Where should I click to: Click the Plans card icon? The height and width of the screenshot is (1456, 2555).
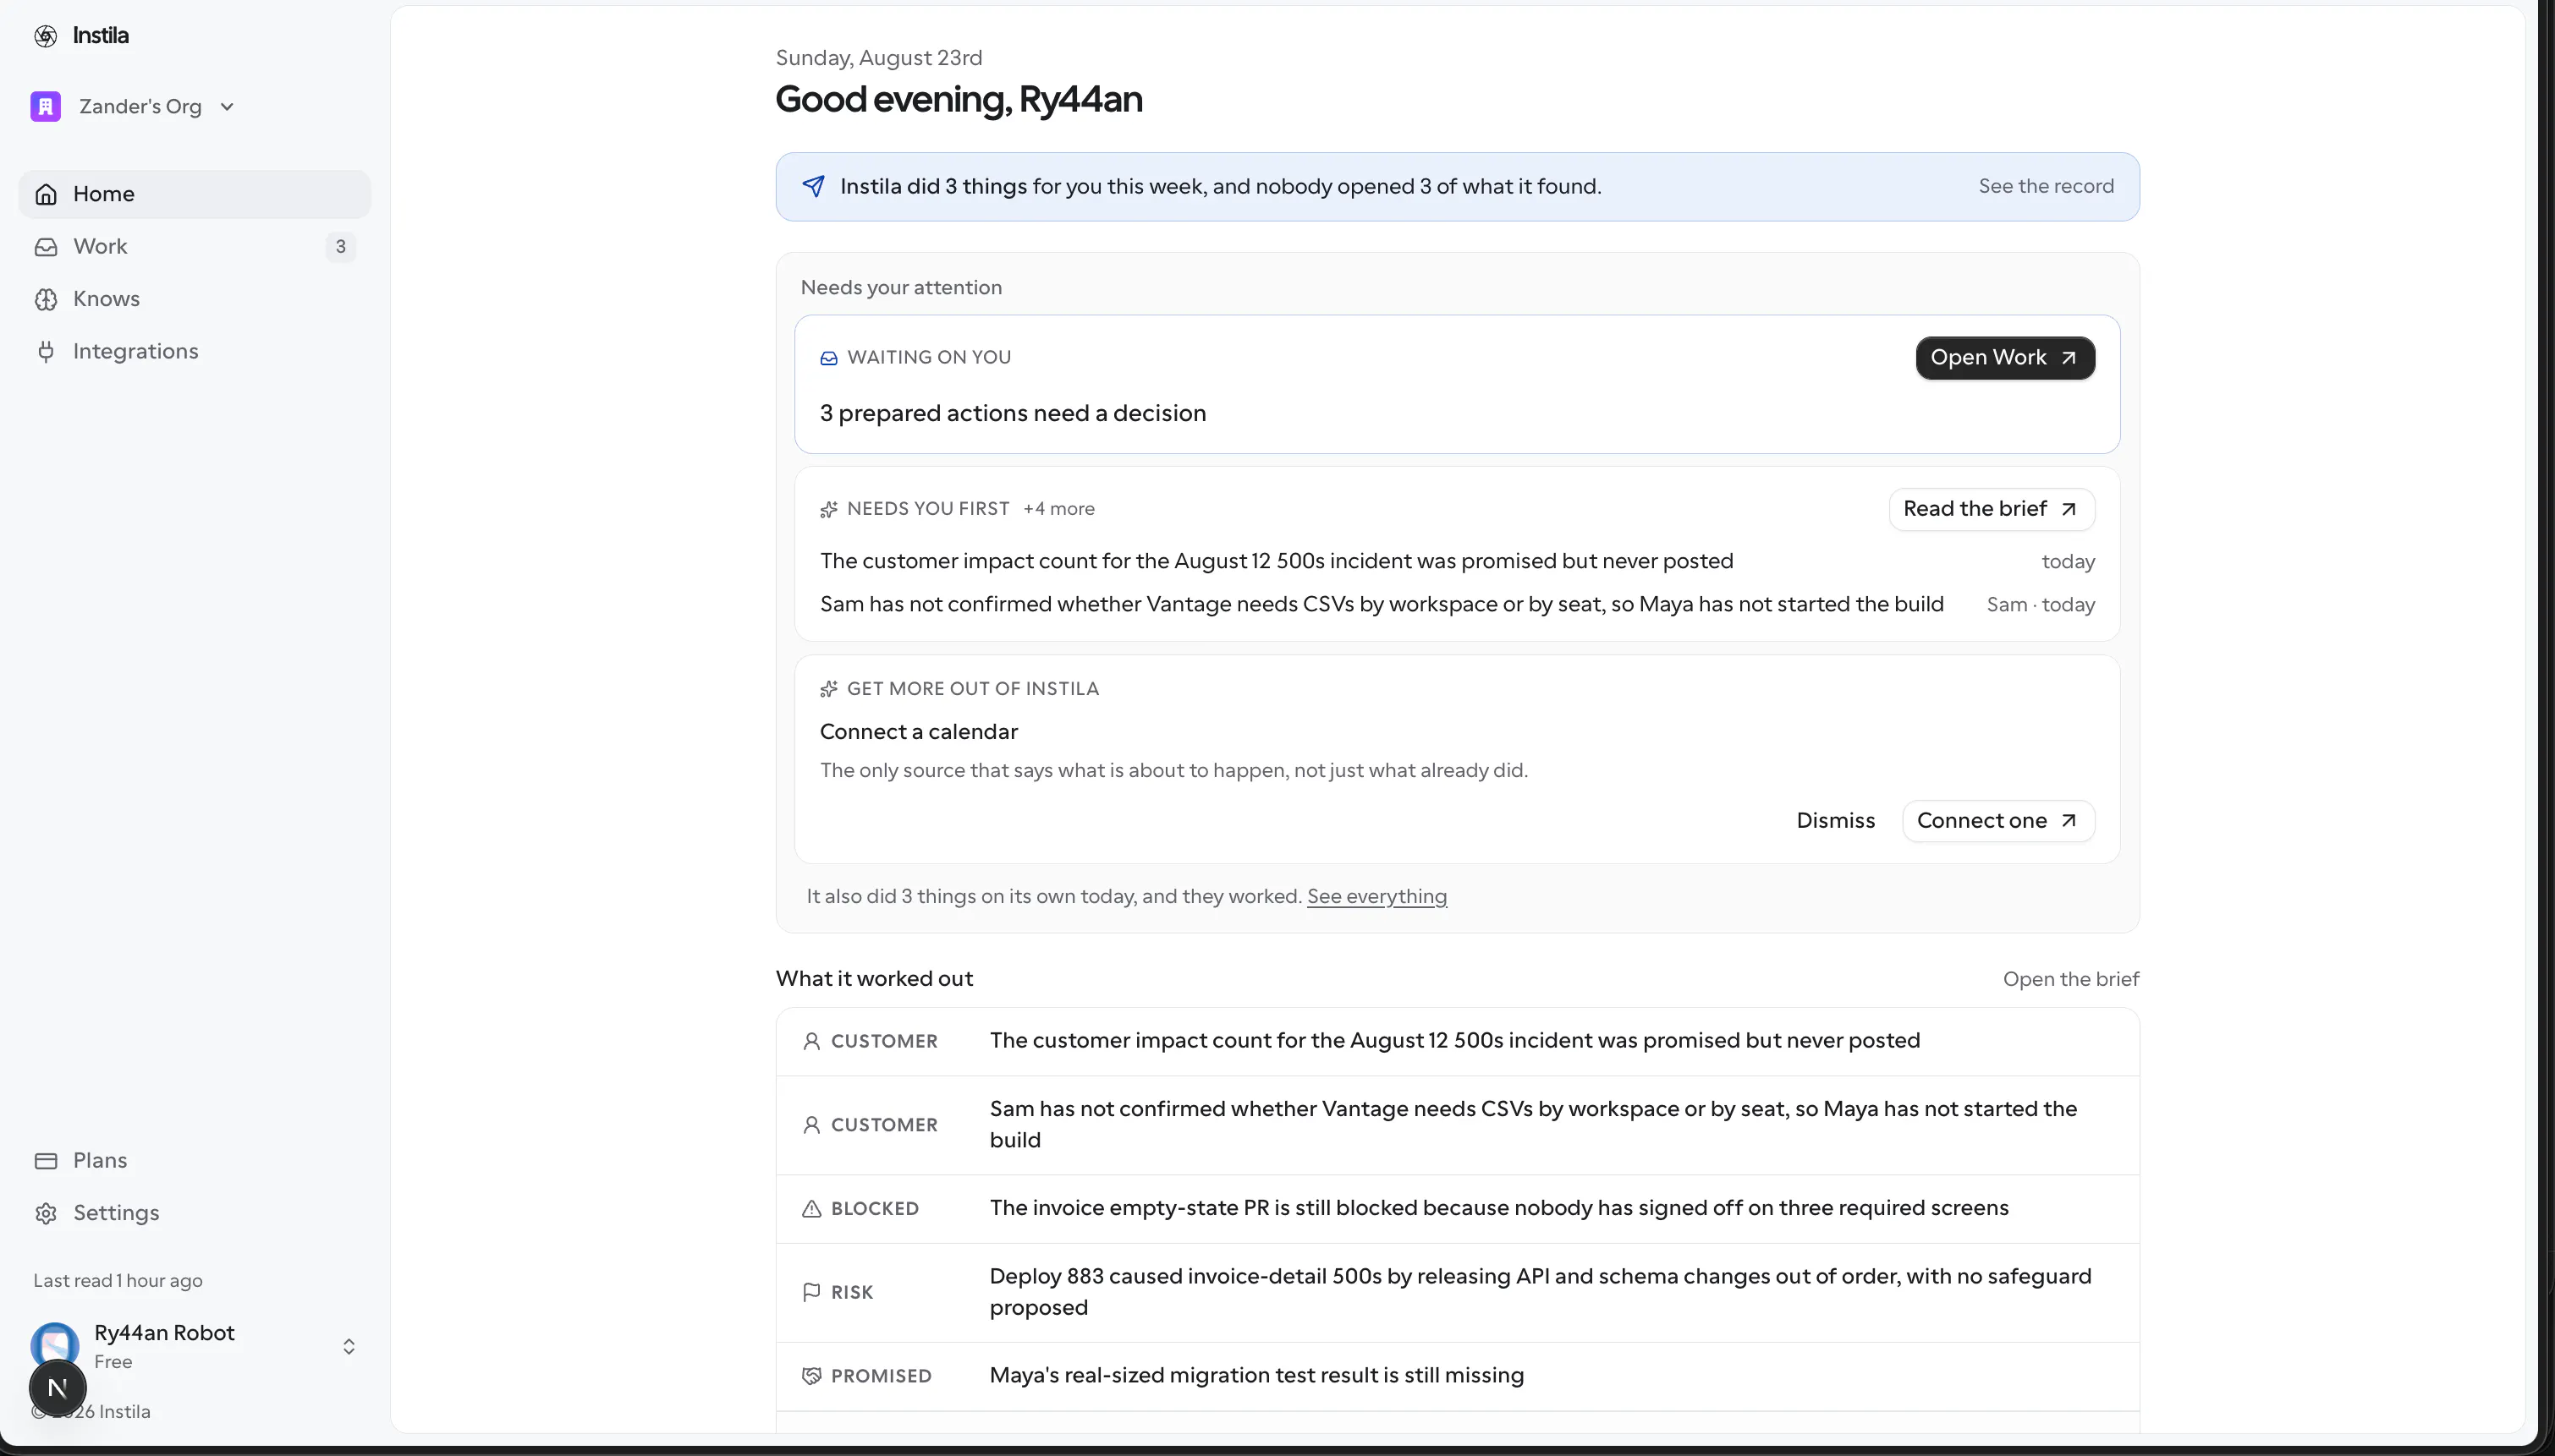(45, 1161)
